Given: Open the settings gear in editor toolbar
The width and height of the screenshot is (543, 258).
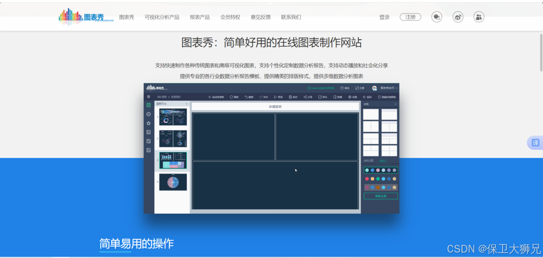Looking at the screenshot, I should [x=350, y=97].
